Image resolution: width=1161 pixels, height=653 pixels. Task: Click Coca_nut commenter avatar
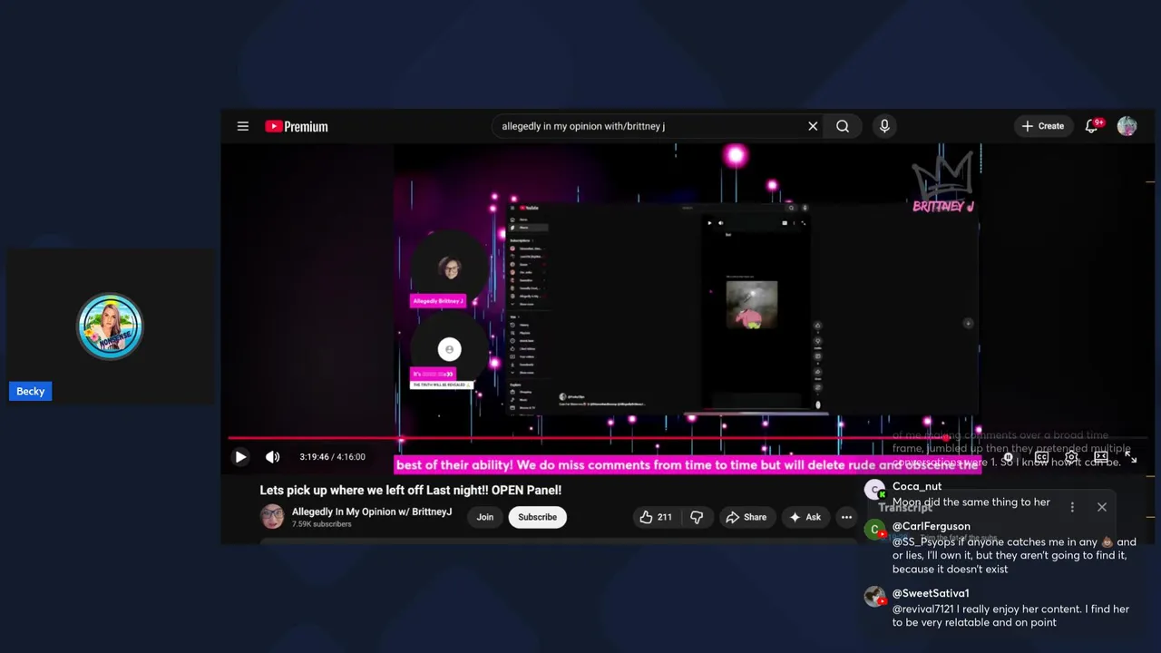point(874,491)
